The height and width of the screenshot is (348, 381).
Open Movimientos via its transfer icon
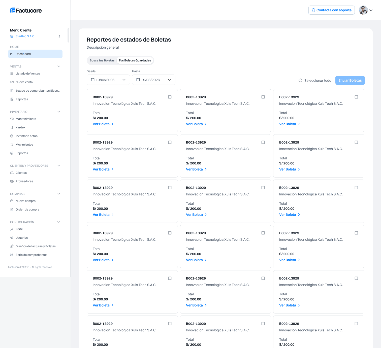click(x=12, y=145)
